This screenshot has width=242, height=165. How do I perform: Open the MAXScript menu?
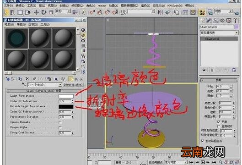tap(175, 5)
